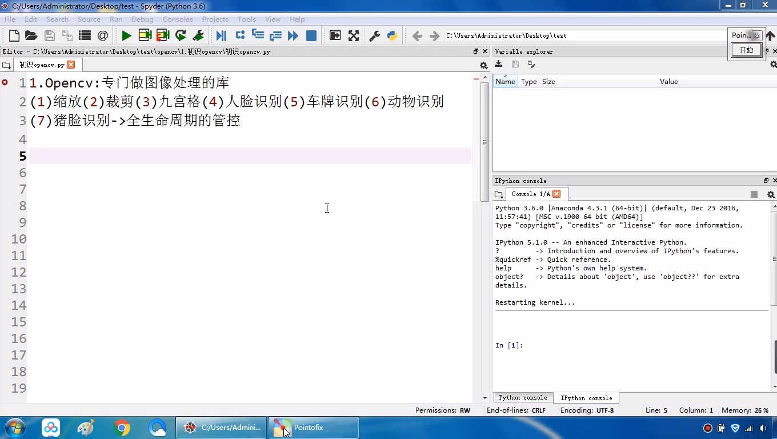Image resolution: width=777 pixels, height=439 pixels.
Task: Open Pointofix from the taskbar
Action: click(x=313, y=428)
